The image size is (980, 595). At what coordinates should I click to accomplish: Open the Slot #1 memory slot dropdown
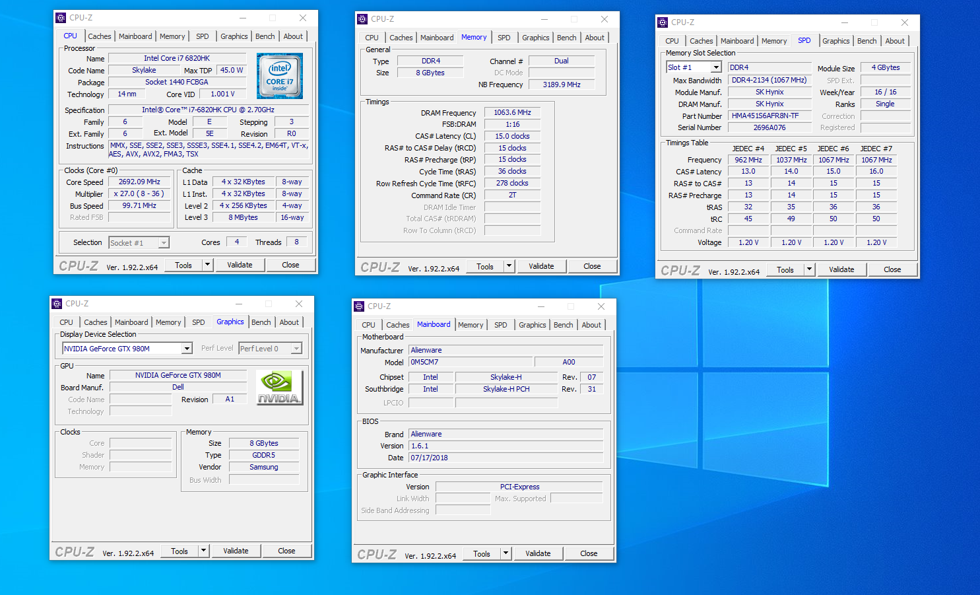pos(715,67)
